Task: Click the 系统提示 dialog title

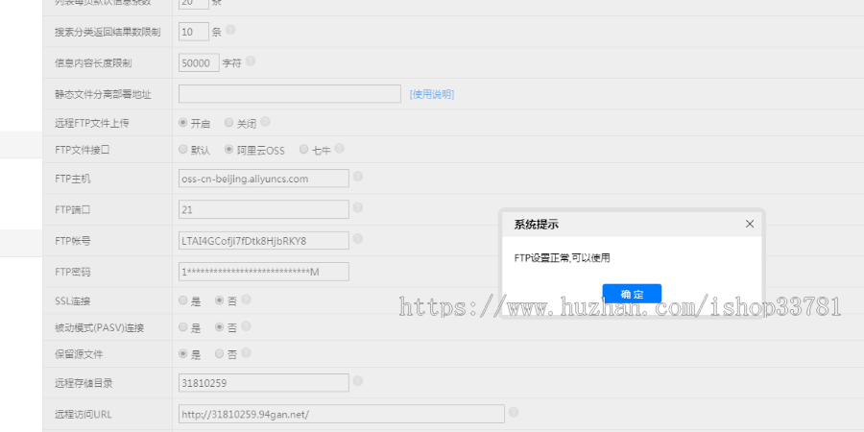Action: [536, 225]
